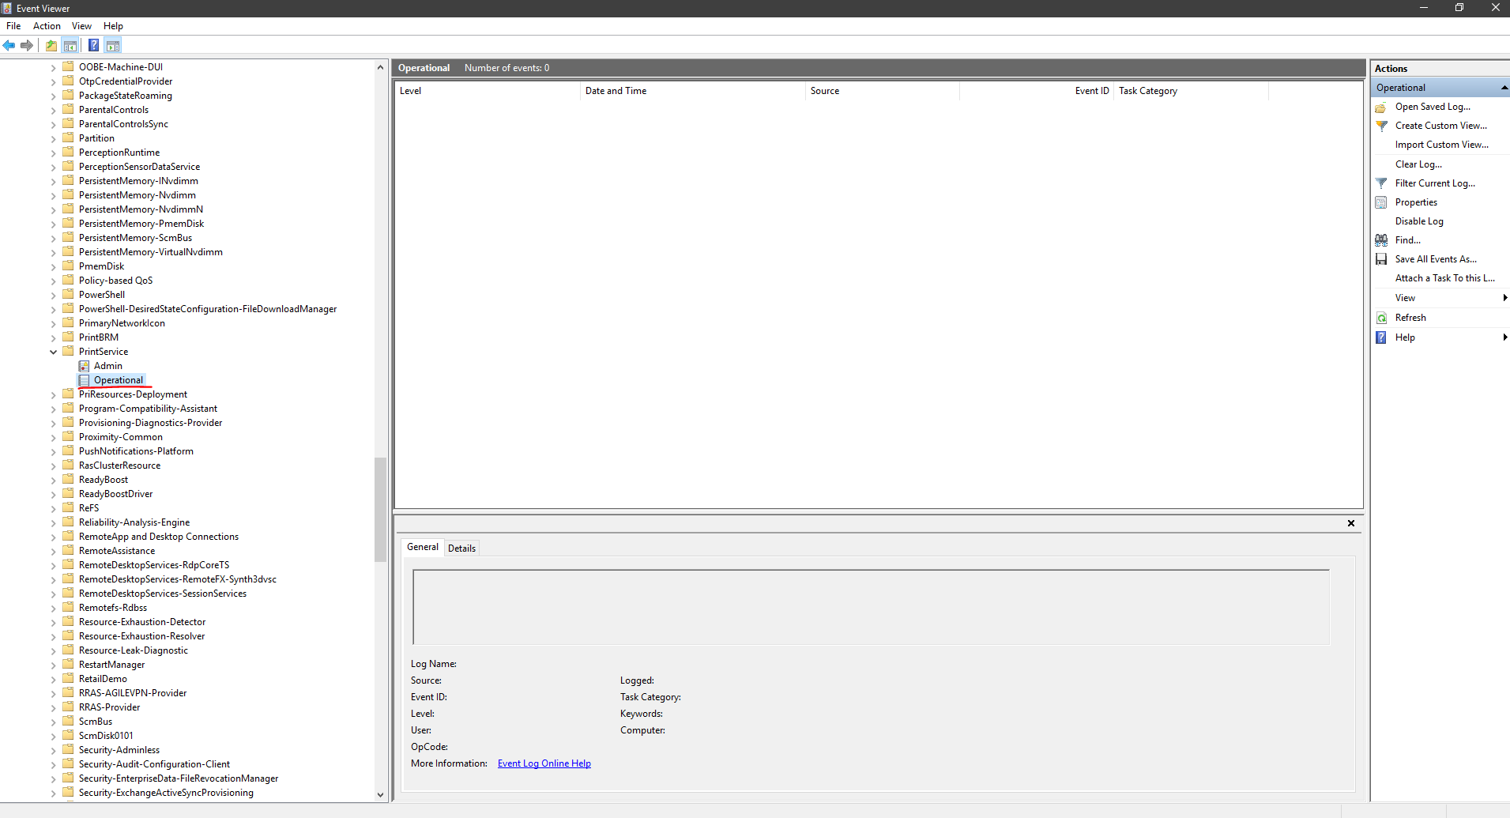Image resolution: width=1510 pixels, height=818 pixels.
Task: Close the event preview pane
Action: 1351,523
